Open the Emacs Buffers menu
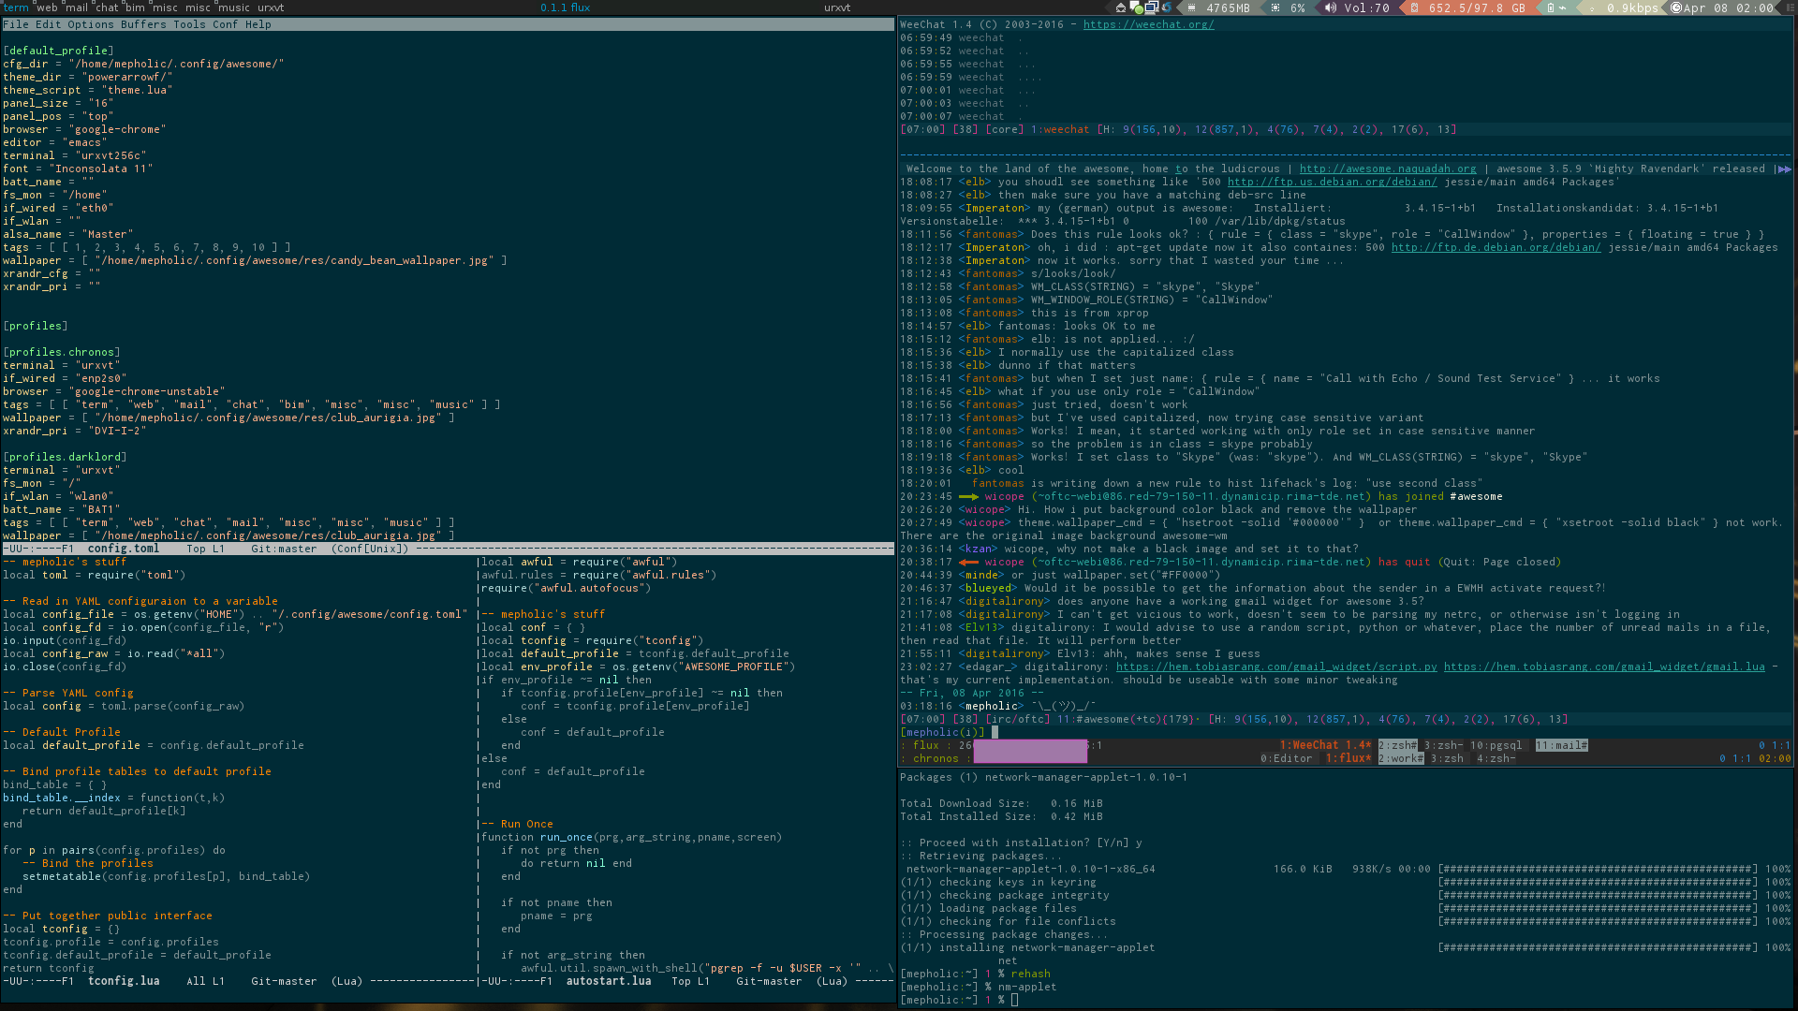1798x1011 pixels. point(143,24)
